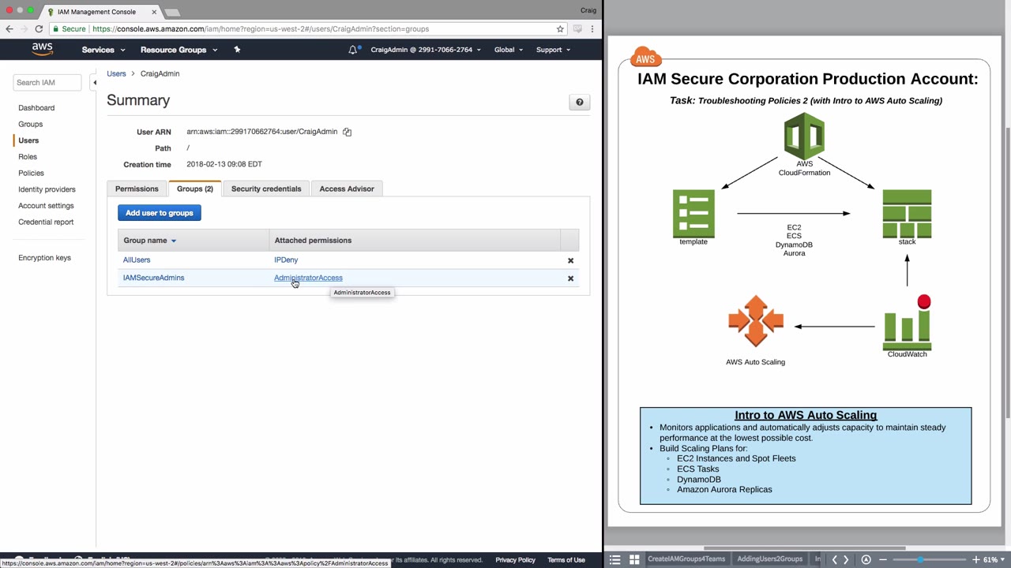Open the Chrome three-dot menu

point(592,29)
